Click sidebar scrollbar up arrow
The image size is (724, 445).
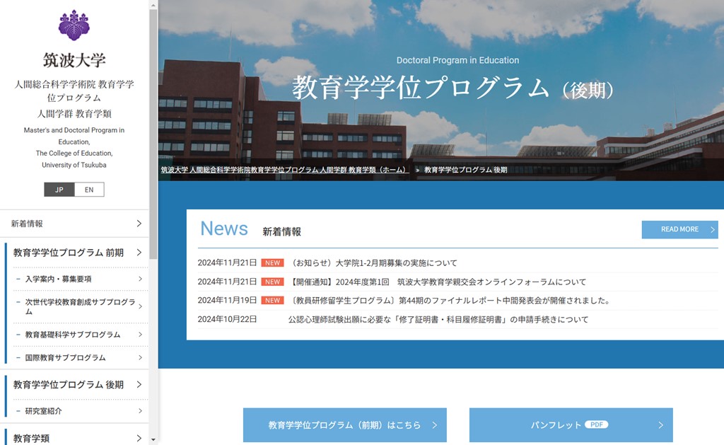pos(153,5)
